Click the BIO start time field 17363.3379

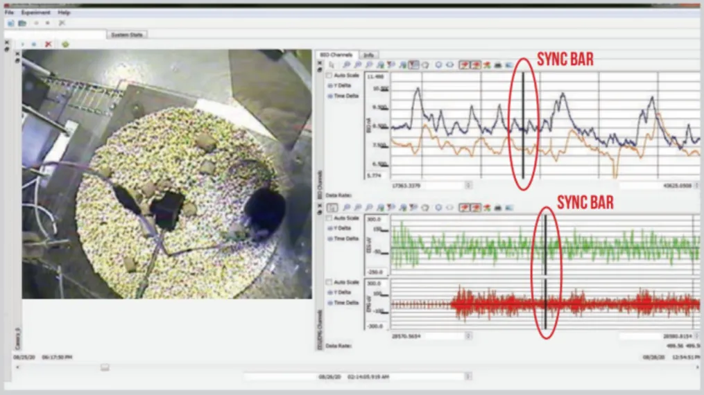pyautogui.click(x=428, y=185)
